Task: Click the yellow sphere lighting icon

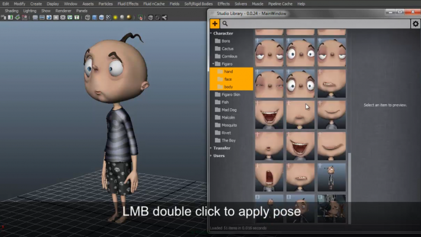Action: pos(115,18)
